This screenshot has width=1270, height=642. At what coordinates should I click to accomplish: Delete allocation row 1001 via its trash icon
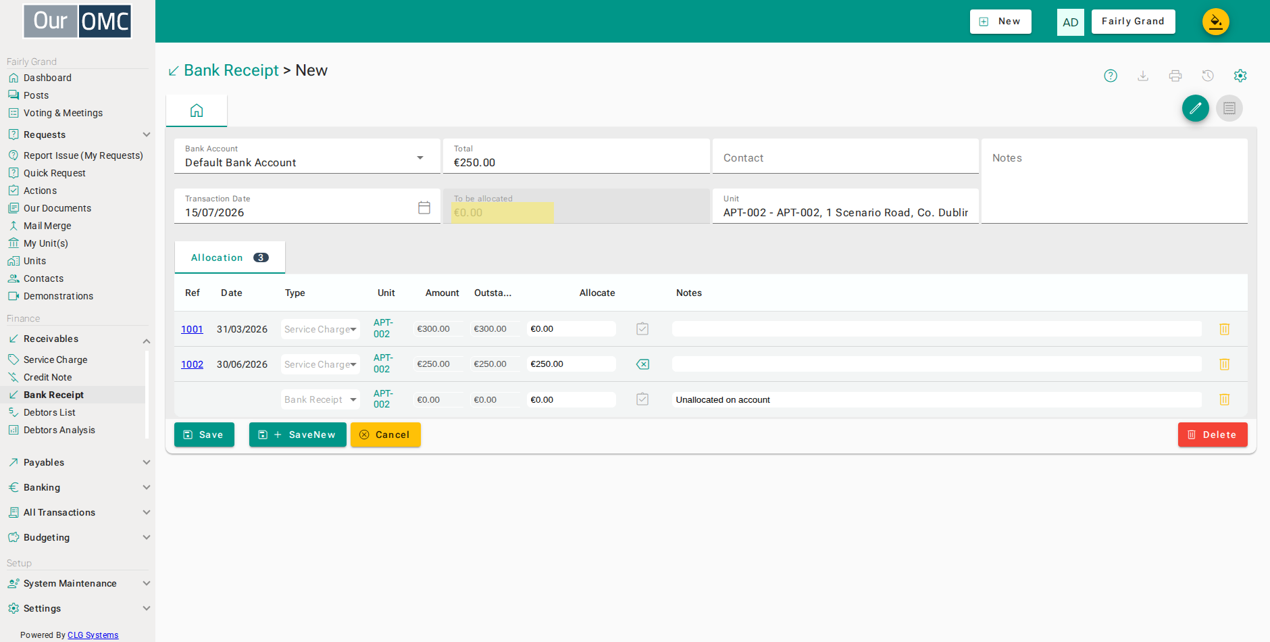[1225, 329]
